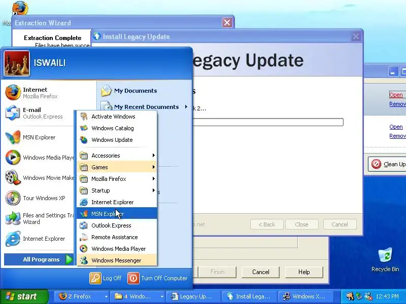The height and width of the screenshot is (304, 406).
Task: Click the Start button
Action: point(24,296)
